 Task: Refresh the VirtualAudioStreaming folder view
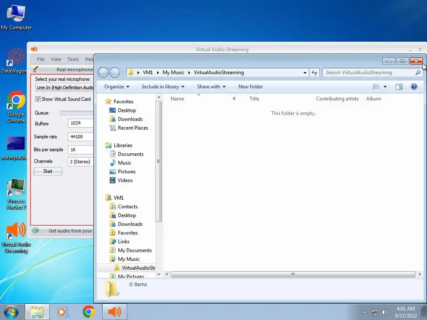click(314, 72)
